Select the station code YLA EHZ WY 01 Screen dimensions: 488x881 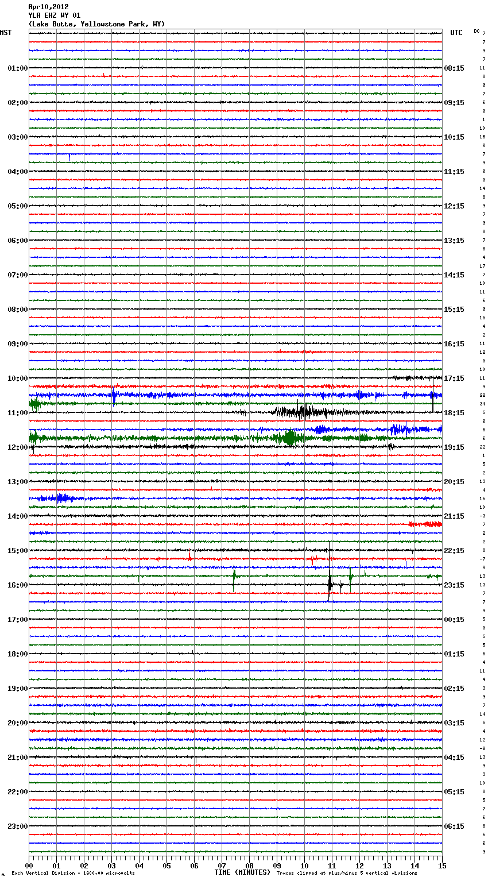pyautogui.click(x=55, y=16)
